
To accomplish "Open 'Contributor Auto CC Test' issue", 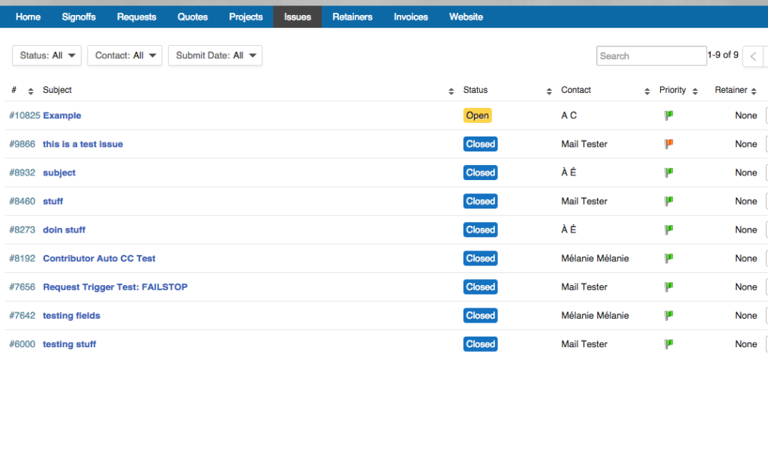I will [x=99, y=258].
